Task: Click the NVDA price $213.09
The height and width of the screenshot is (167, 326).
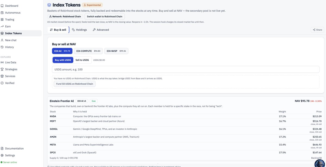Action: [317, 116]
